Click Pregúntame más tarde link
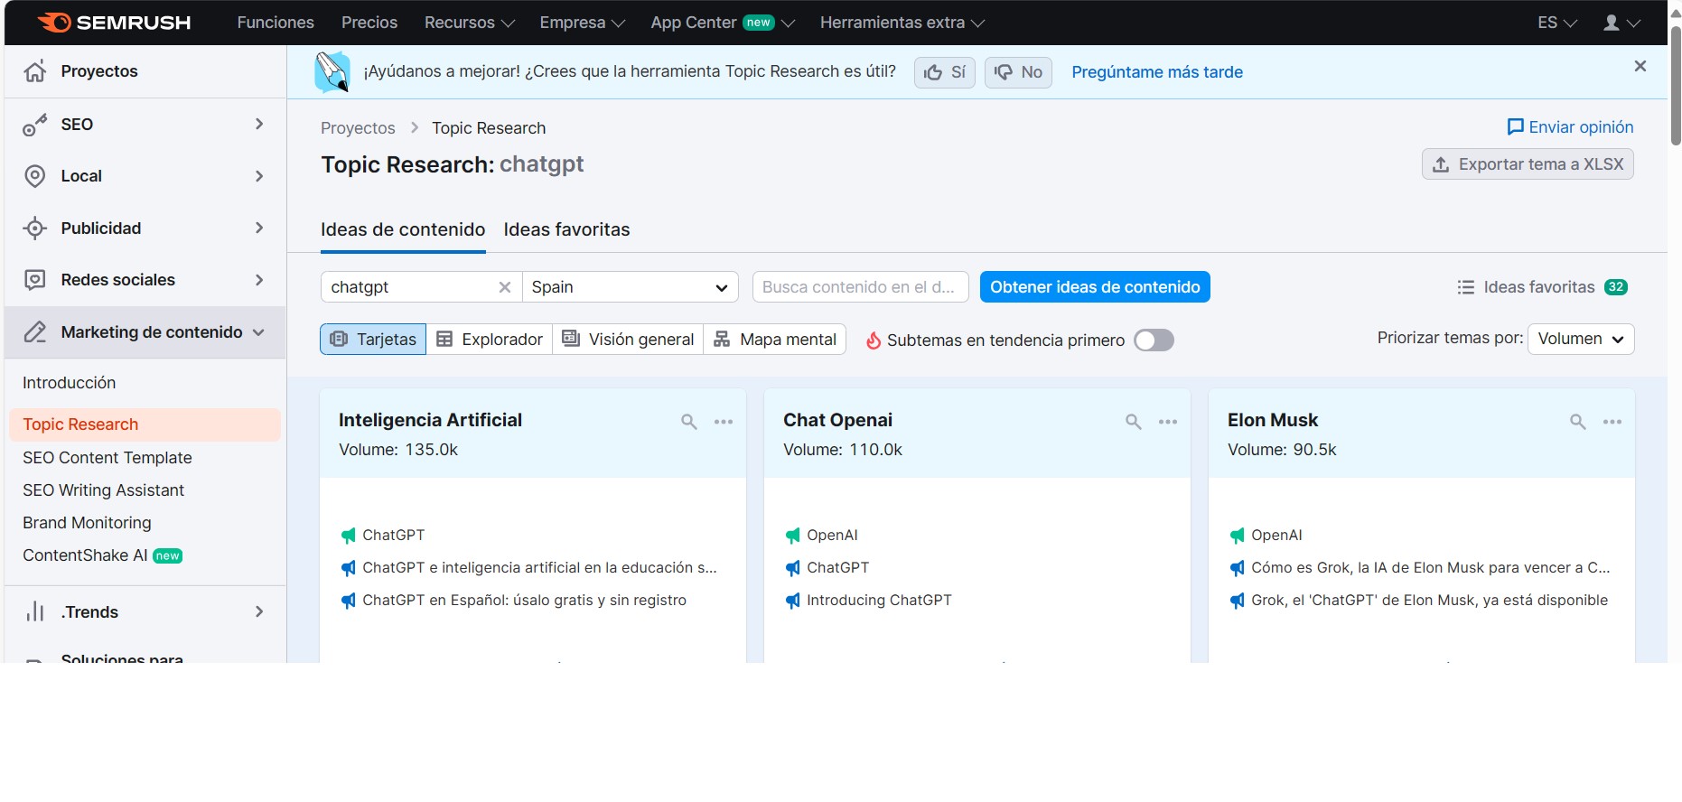This screenshot has height=802, width=1682. (1157, 72)
